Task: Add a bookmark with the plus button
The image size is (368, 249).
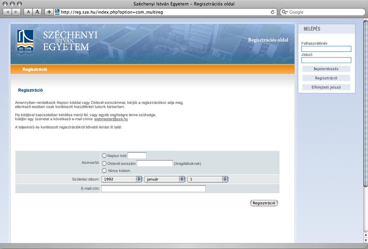Action: (49, 12)
